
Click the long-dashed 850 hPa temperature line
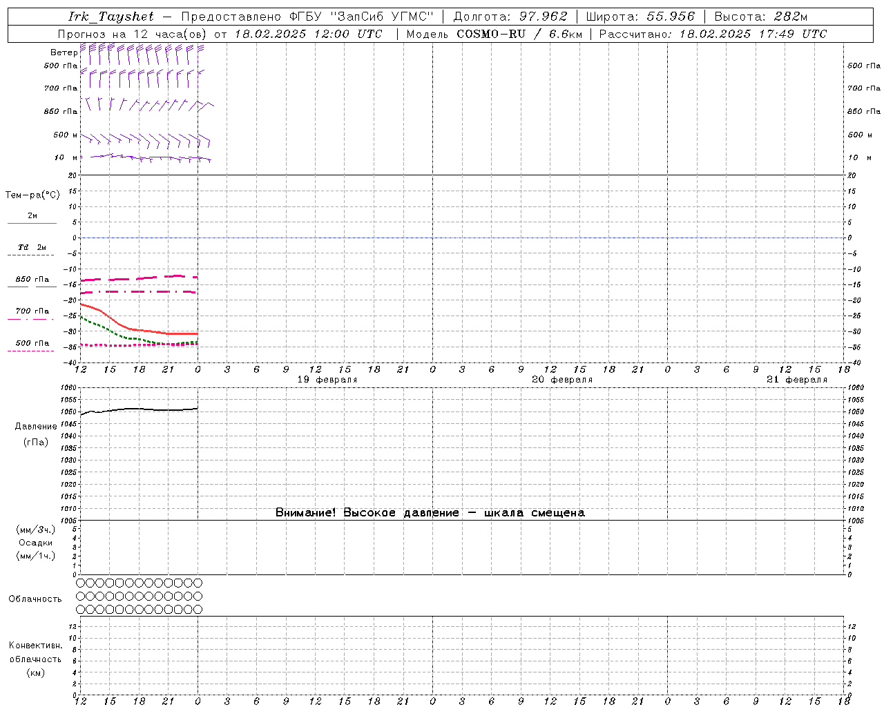(138, 278)
